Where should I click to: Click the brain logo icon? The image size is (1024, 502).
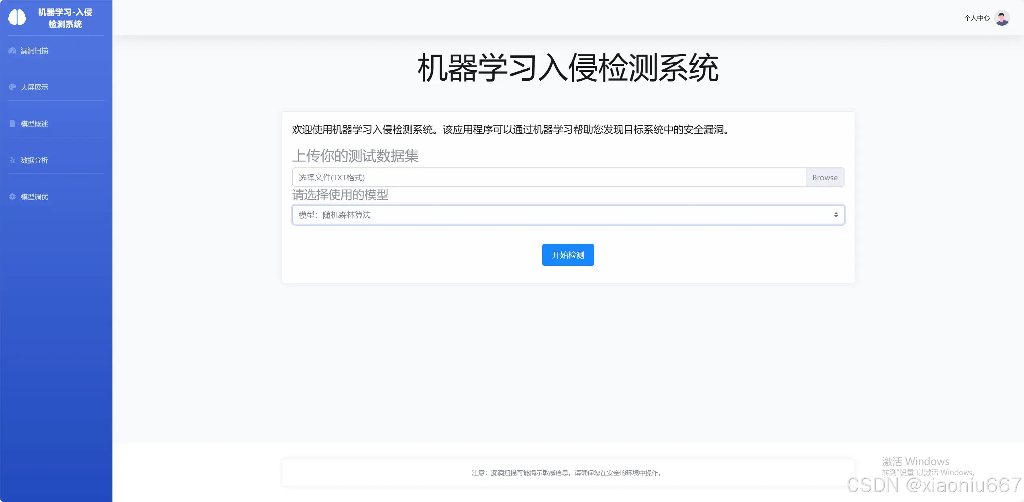pyautogui.click(x=17, y=18)
